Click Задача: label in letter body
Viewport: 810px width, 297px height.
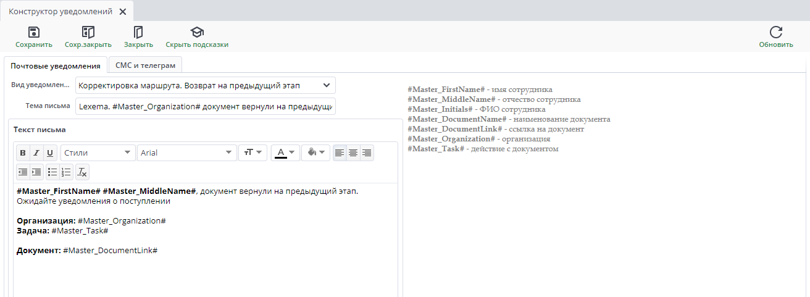point(33,230)
